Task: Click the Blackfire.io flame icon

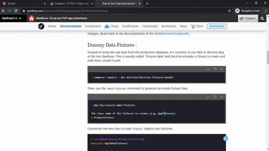Action: [32, 18]
